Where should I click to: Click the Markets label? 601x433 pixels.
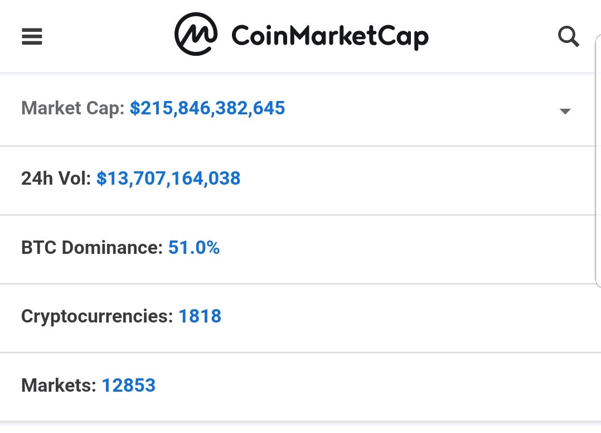pyautogui.click(x=59, y=386)
